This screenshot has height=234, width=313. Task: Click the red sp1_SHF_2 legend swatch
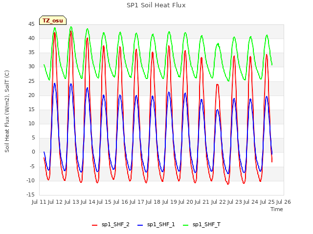coord(94,225)
